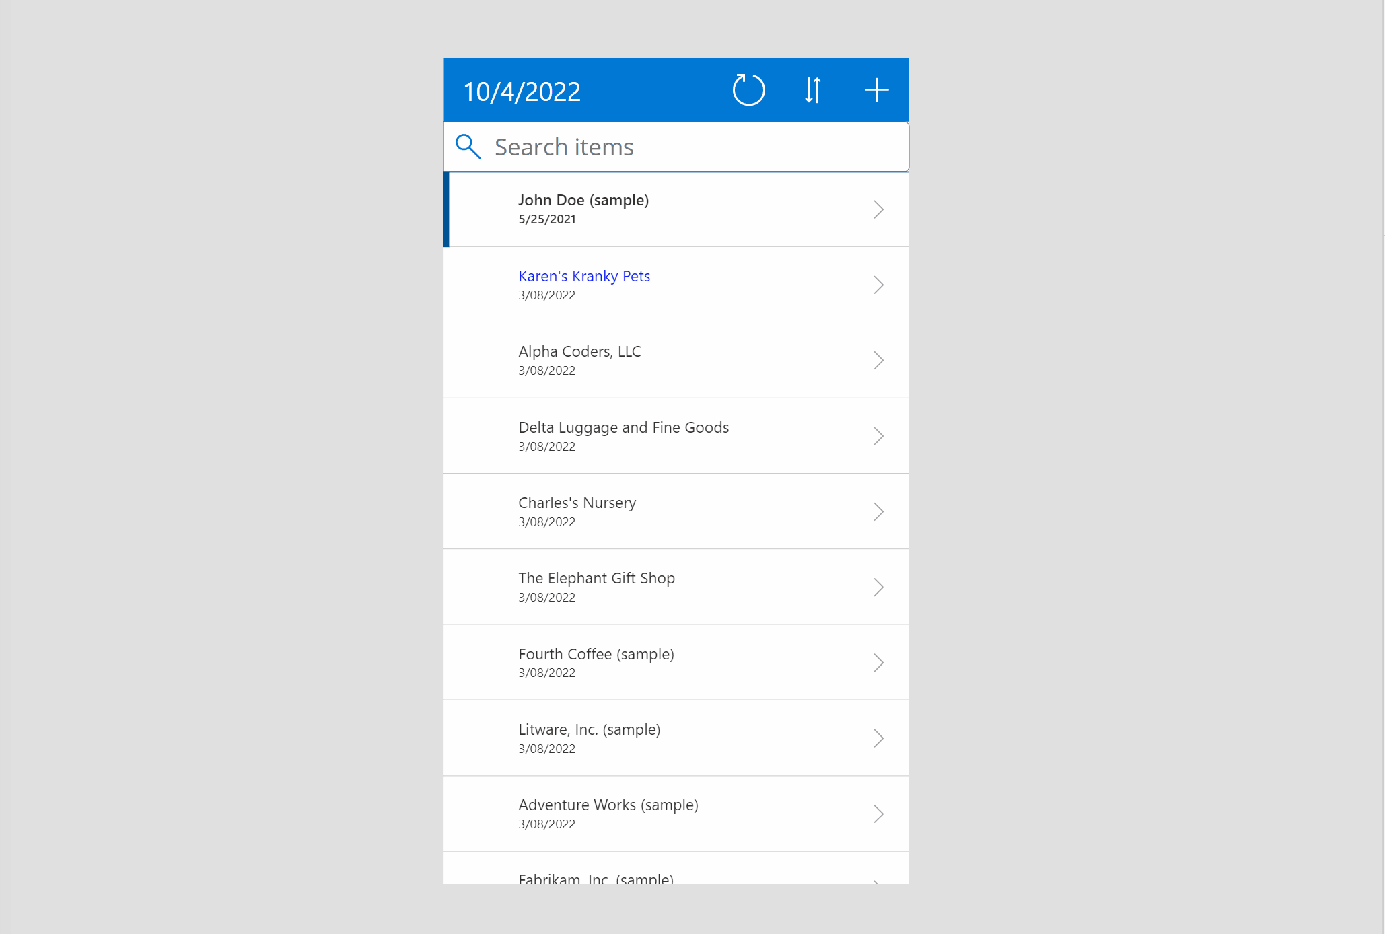The image size is (1385, 934).
Task: Expand the Karen's Kranky Pets record
Action: [878, 283]
